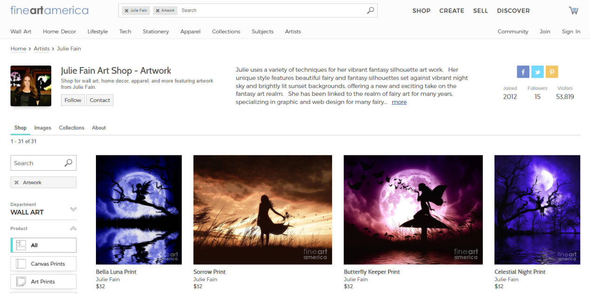The image size is (590, 294).
Task: Share on Pinterest
Action: (x=552, y=72)
